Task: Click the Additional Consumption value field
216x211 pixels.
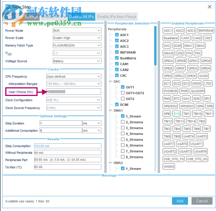Action: click(61, 130)
